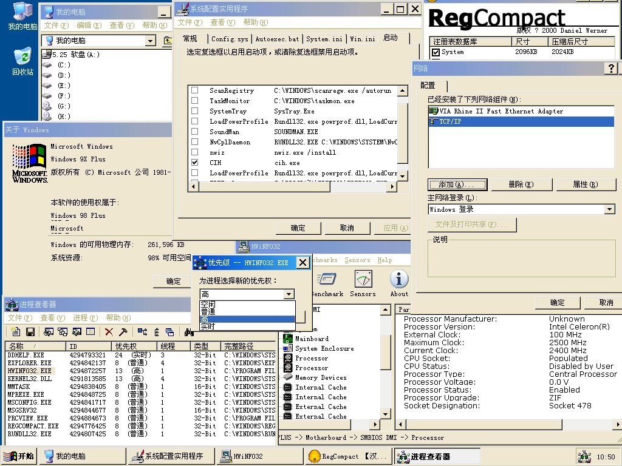Click the list view icon right of the hammer
Screen dimensions: 622x466
click(142, 332)
